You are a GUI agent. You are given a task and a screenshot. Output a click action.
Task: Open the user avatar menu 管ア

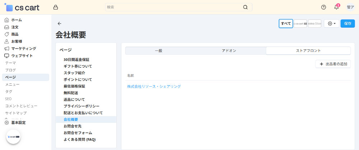(x=350, y=7)
